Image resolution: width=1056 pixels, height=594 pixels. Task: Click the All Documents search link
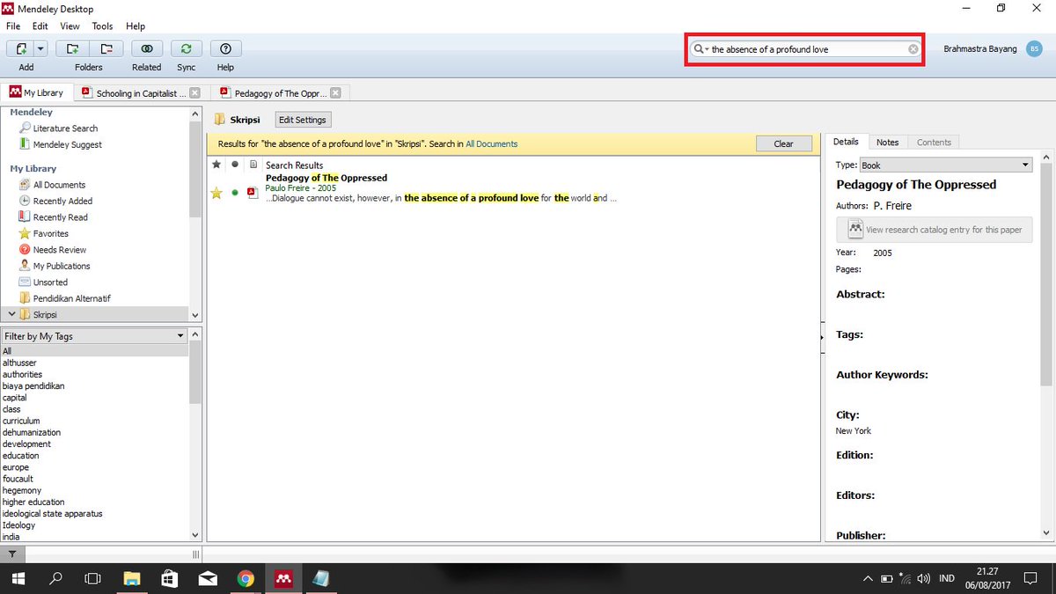coord(491,143)
